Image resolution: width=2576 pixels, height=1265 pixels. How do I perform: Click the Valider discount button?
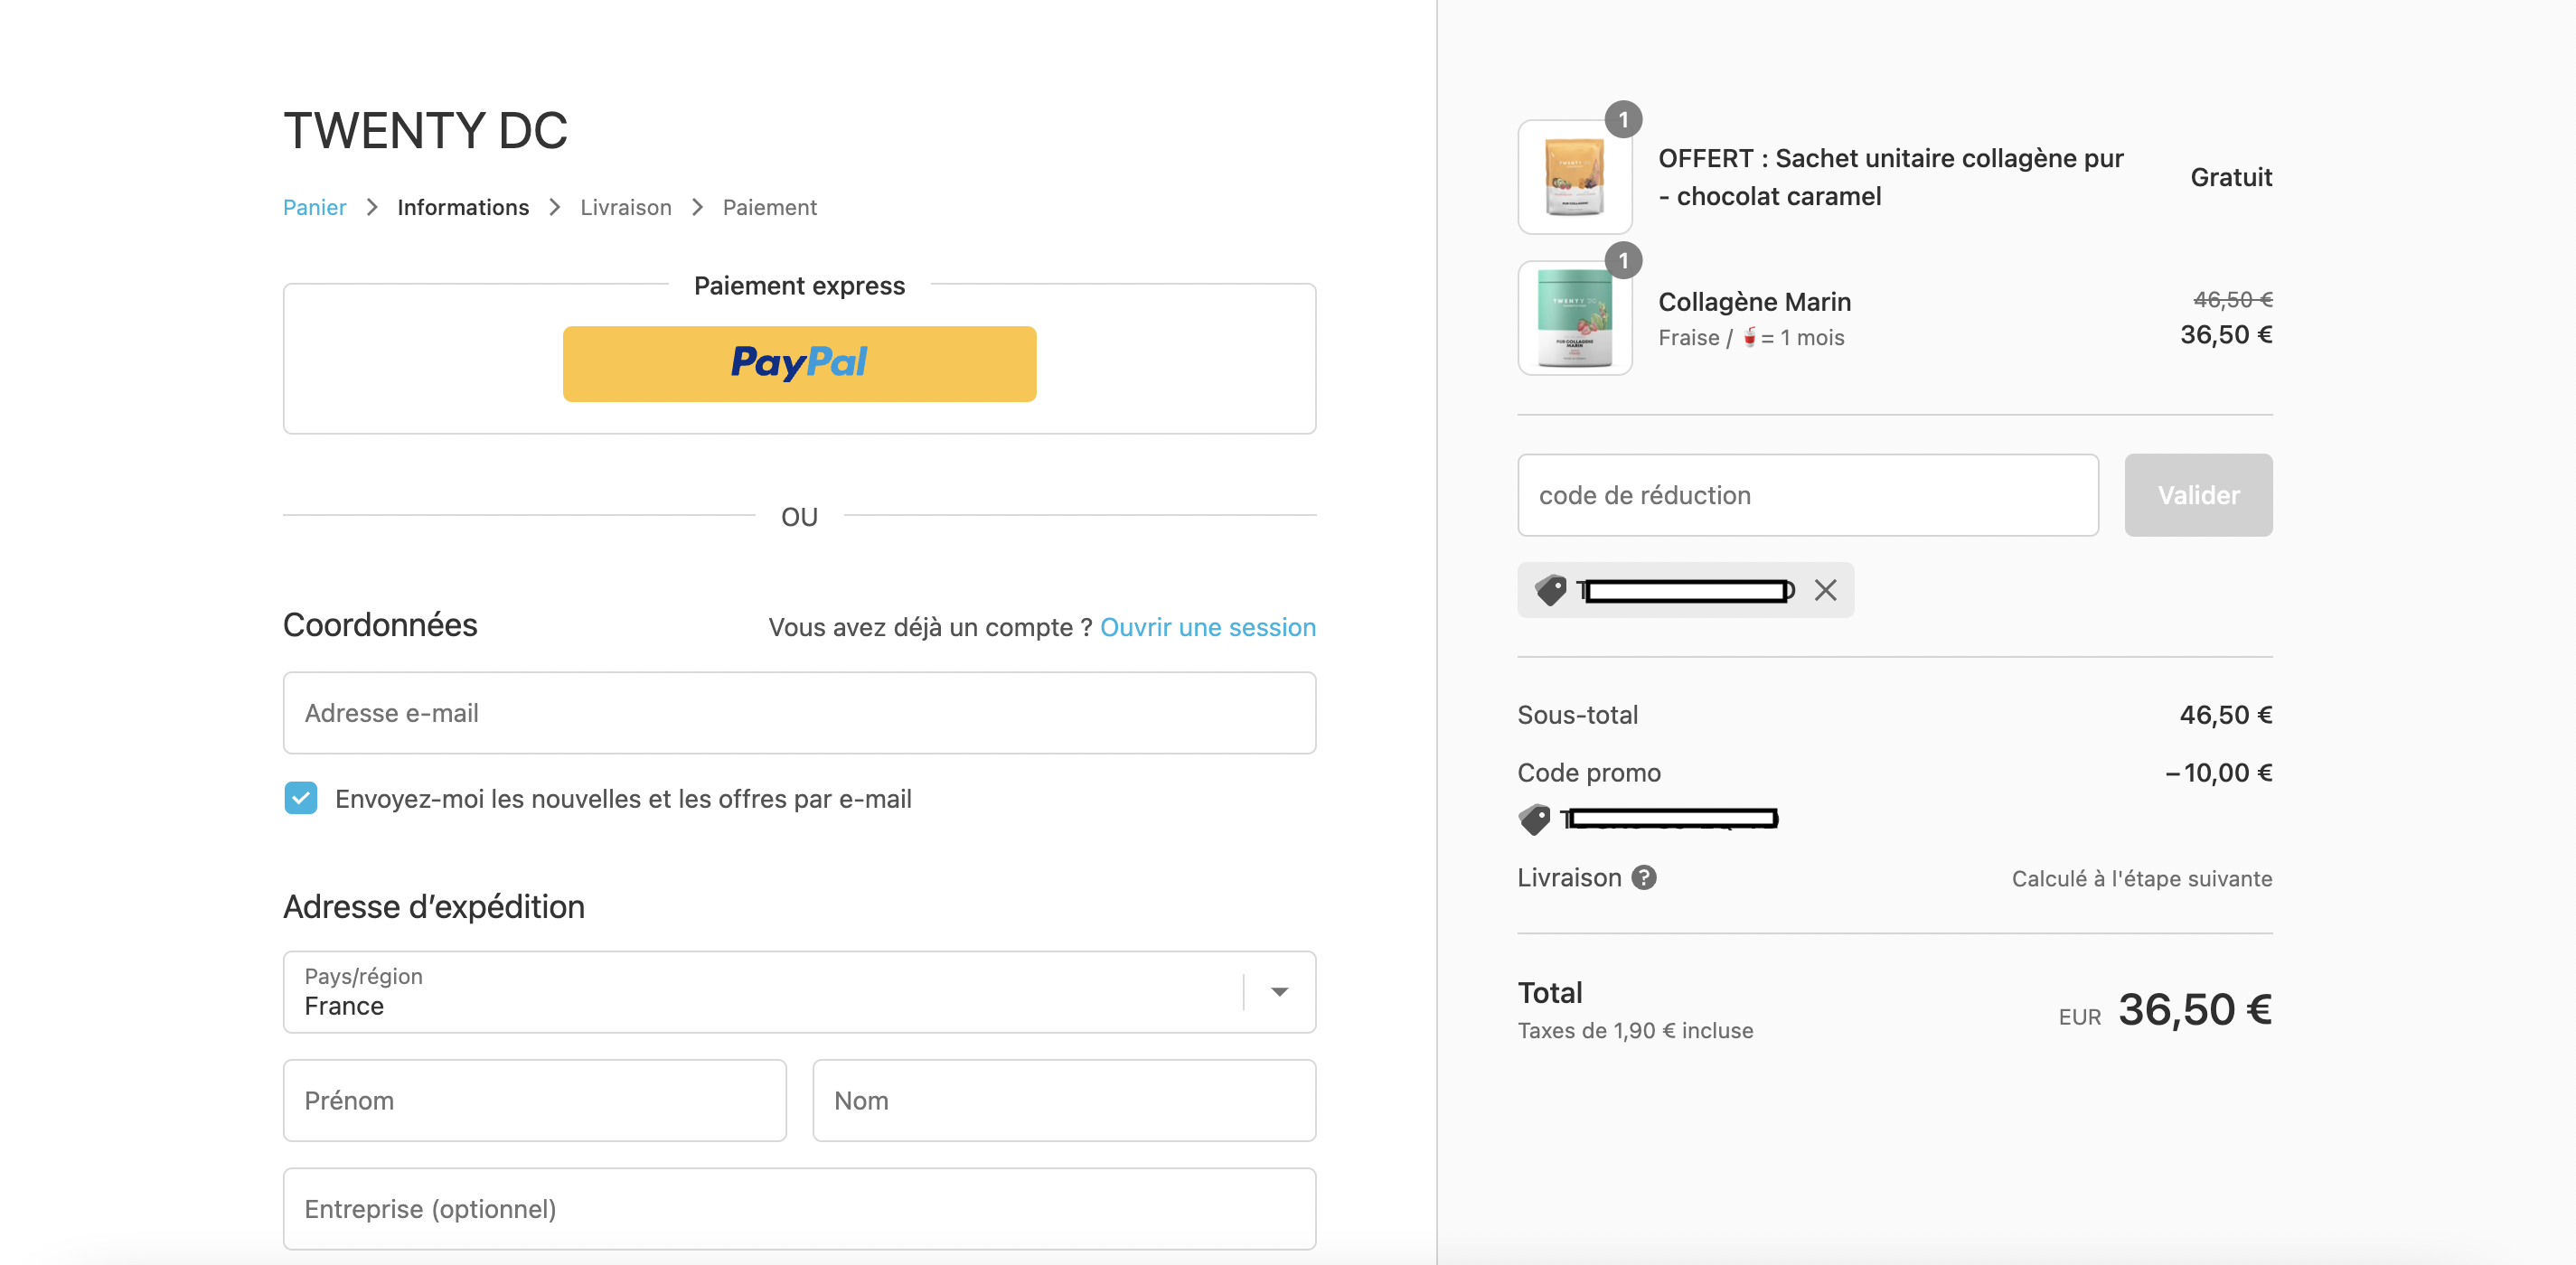2198,495
